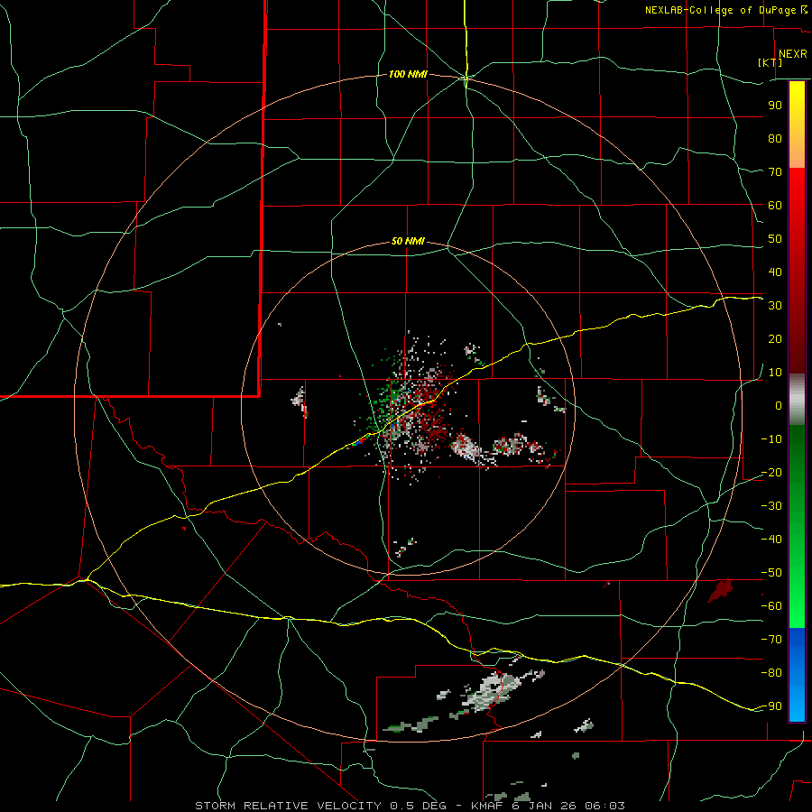Click the -20 value on the velocity scale

pyautogui.click(x=771, y=473)
